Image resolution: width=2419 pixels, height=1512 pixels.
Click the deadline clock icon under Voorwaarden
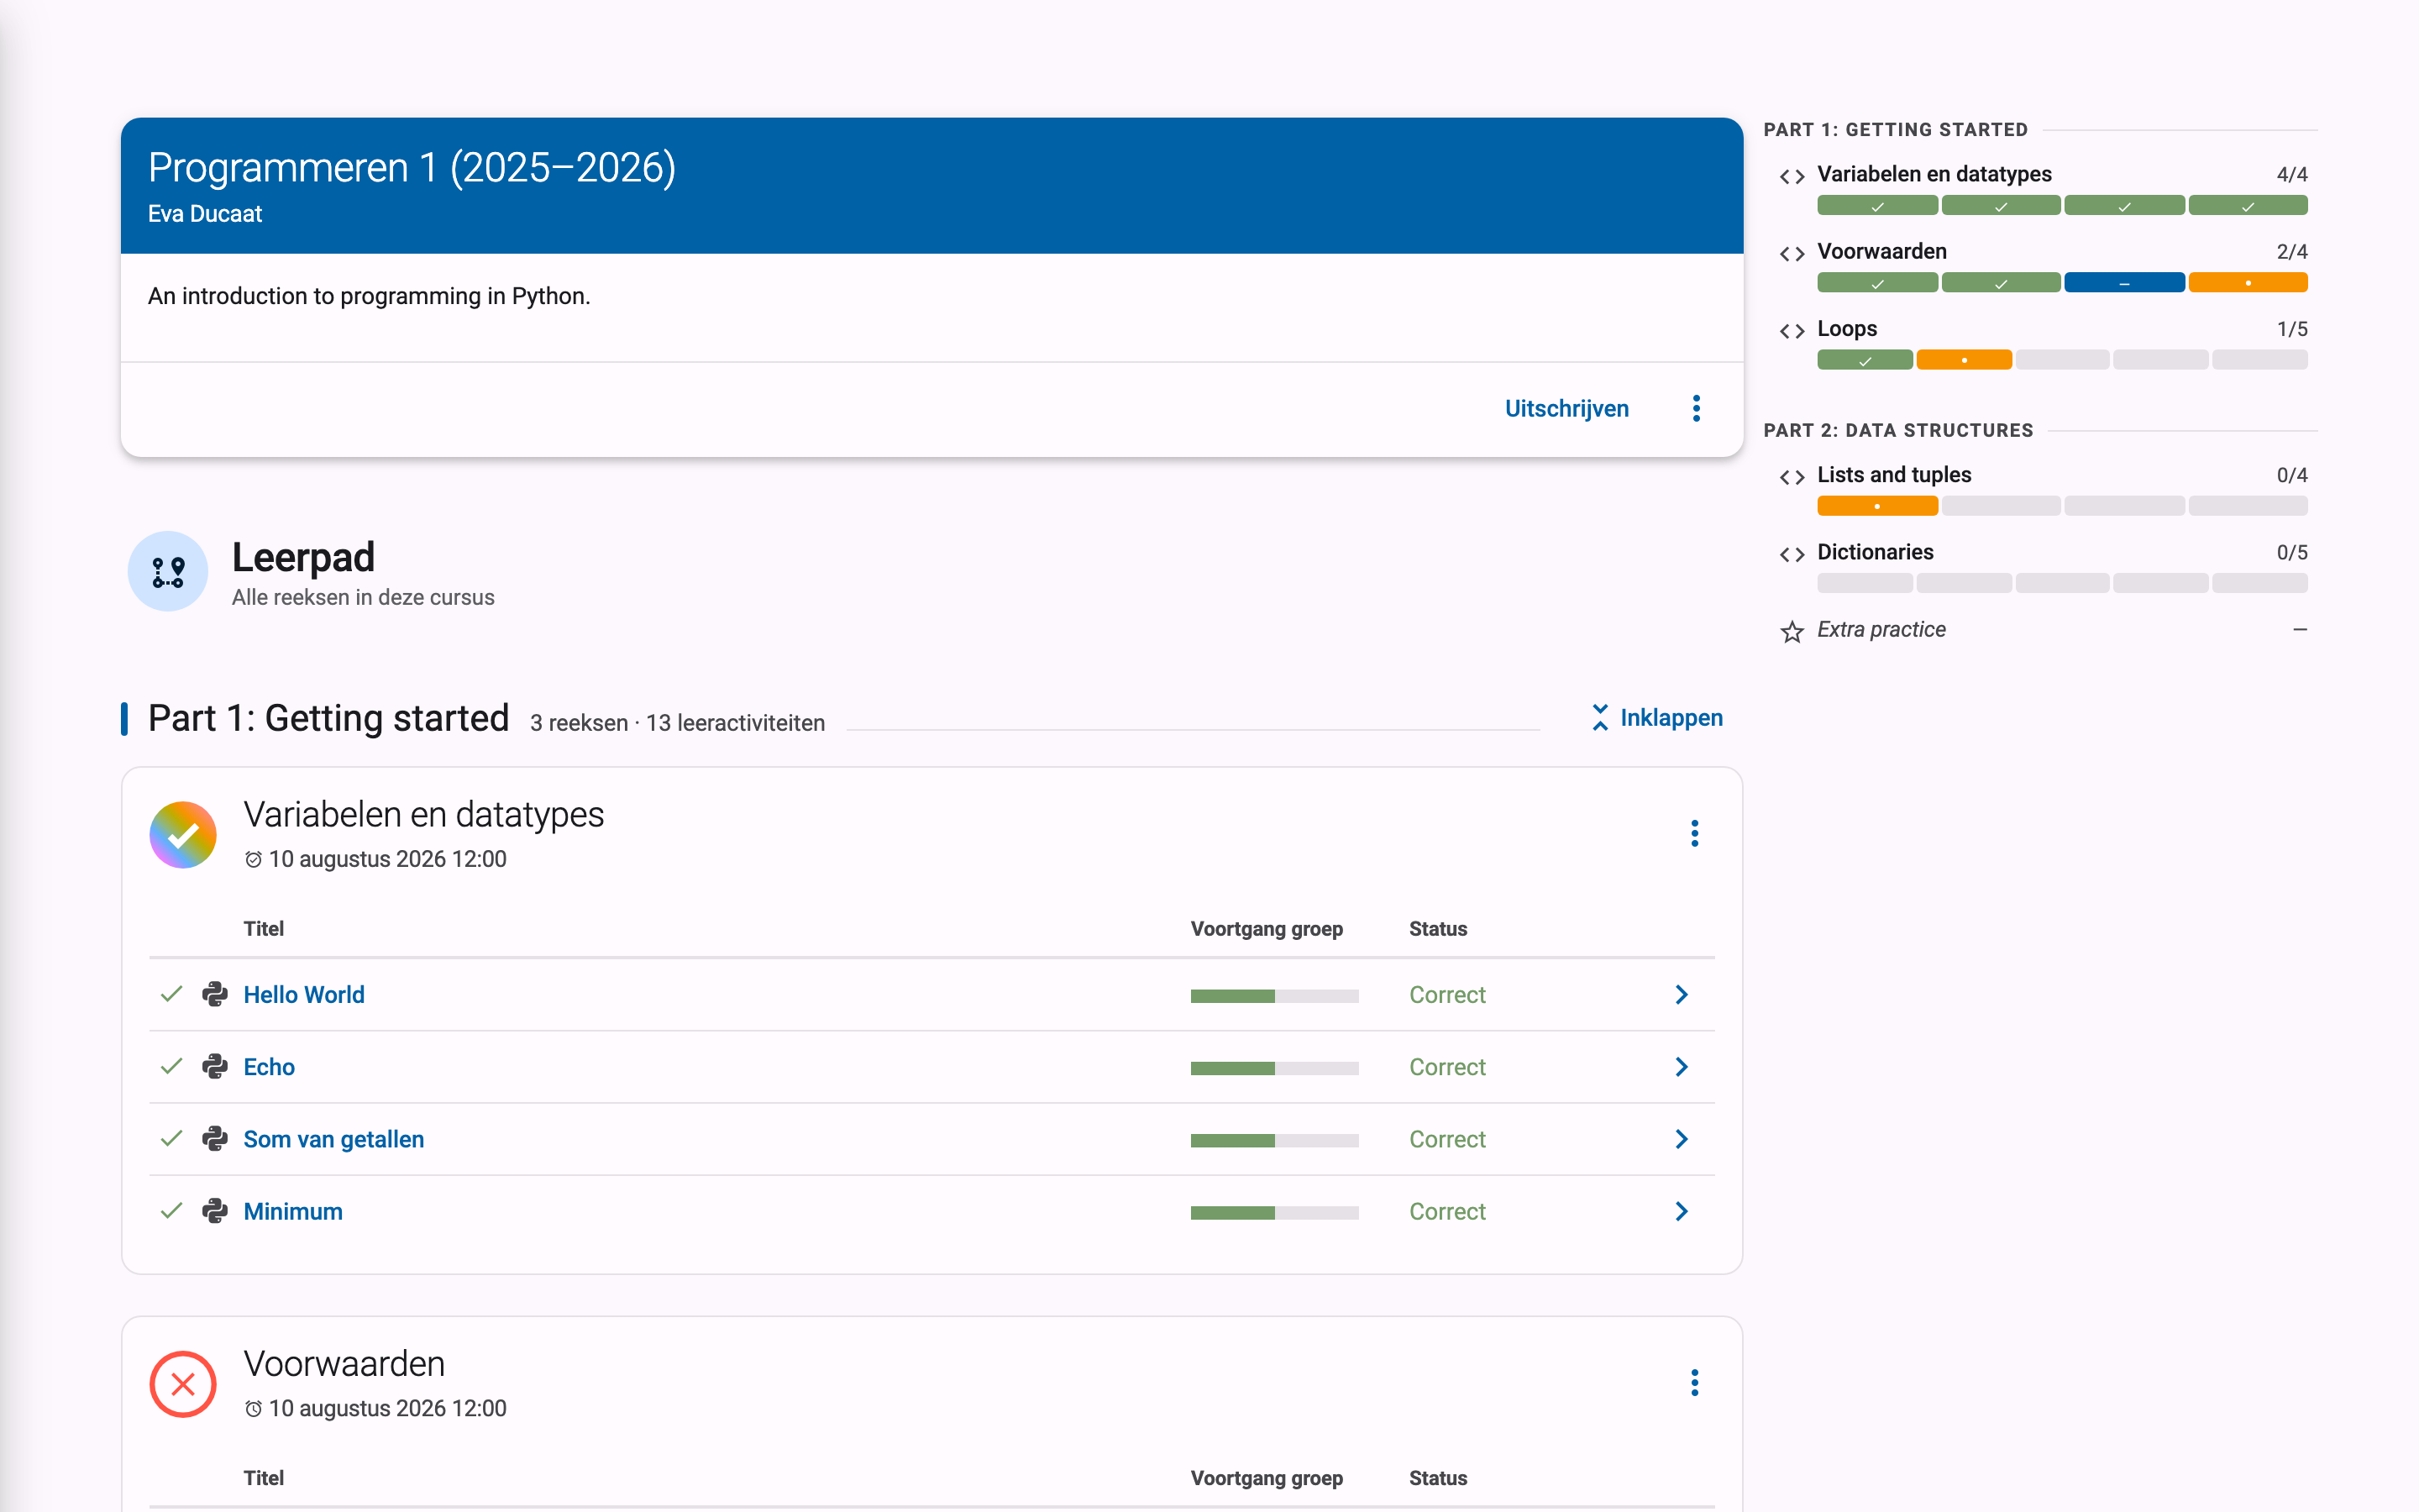pyautogui.click(x=254, y=1408)
